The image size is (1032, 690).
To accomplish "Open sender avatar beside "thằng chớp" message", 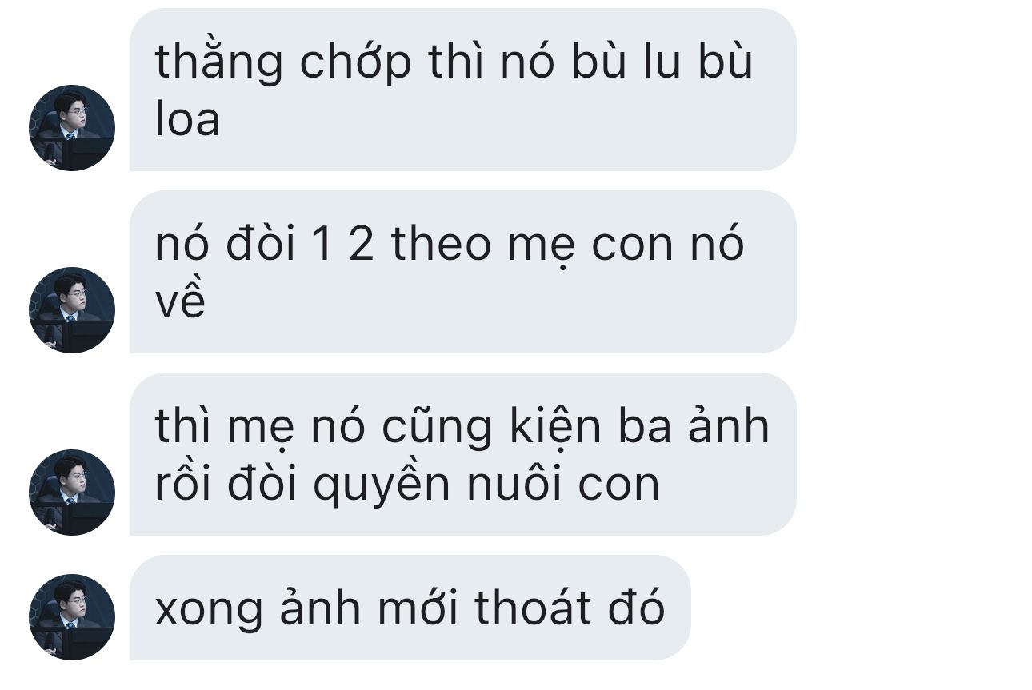I will (72, 128).
